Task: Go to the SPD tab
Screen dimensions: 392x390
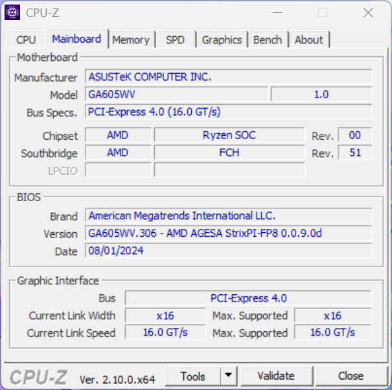Action: click(x=175, y=39)
